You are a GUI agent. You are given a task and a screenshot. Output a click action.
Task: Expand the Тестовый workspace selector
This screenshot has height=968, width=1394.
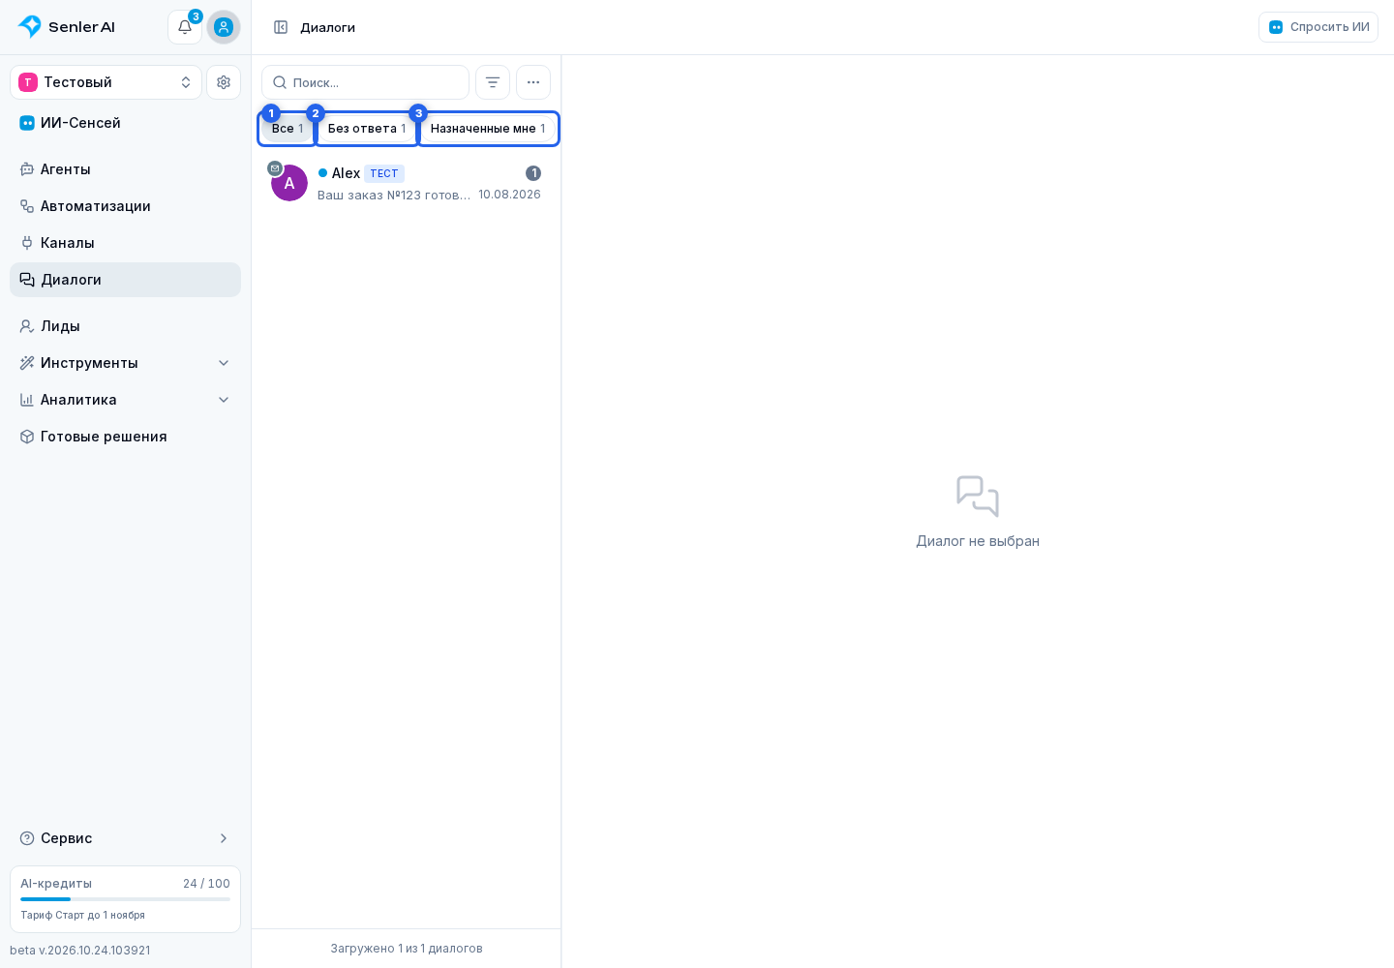coord(106,82)
